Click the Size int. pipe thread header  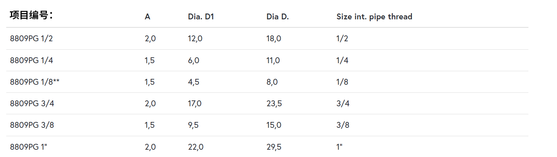[x=374, y=17]
